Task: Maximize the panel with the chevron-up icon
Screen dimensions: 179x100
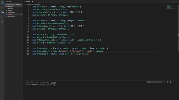Action: pyautogui.click(x=173, y=82)
